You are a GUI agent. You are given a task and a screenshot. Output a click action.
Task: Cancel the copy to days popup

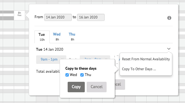(x=97, y=87)
